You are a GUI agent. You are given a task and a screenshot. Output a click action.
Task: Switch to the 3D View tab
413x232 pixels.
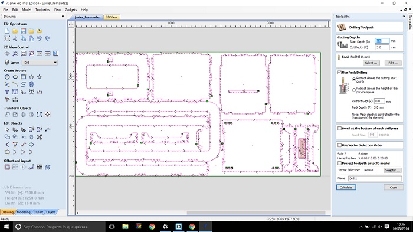pyautogui.click(x=112, y=17)
